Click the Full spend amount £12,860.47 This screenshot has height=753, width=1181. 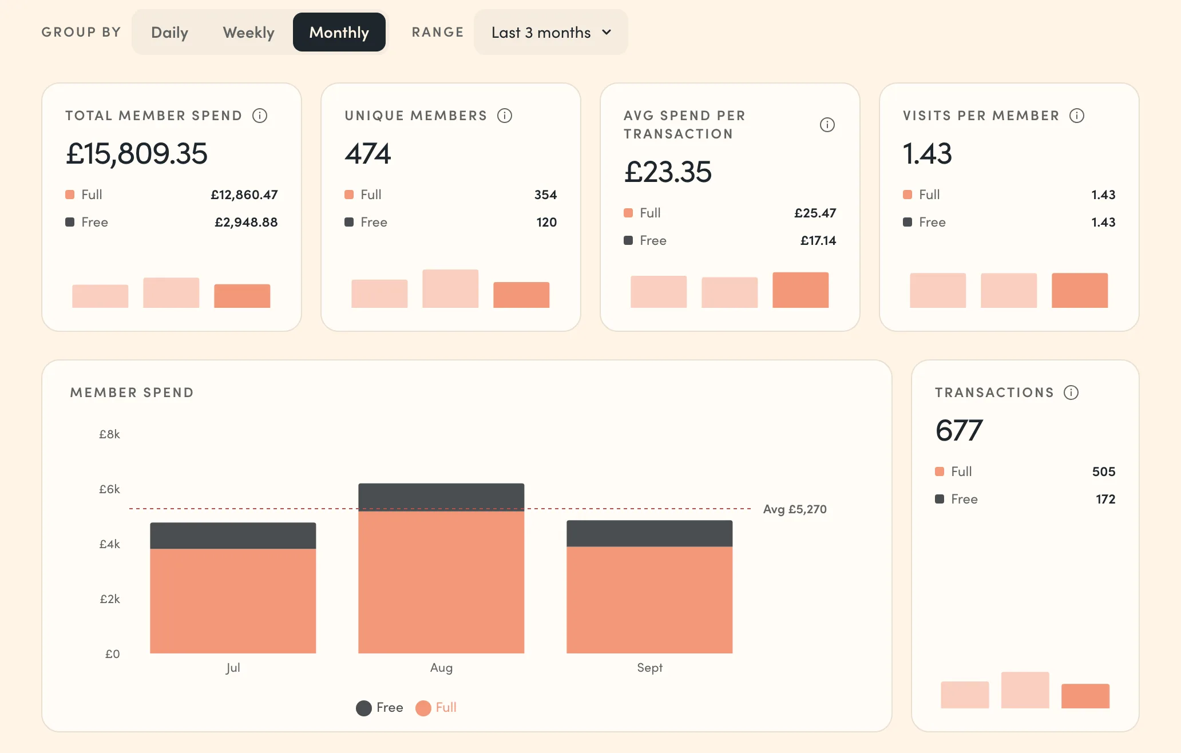pyautogui.click(x=244, y=195)
